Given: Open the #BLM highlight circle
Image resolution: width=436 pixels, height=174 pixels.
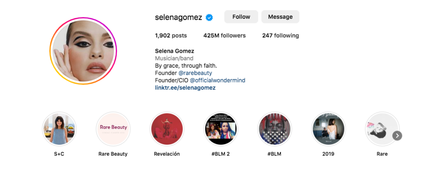Looking at the screenshot, I should point(275,129).
